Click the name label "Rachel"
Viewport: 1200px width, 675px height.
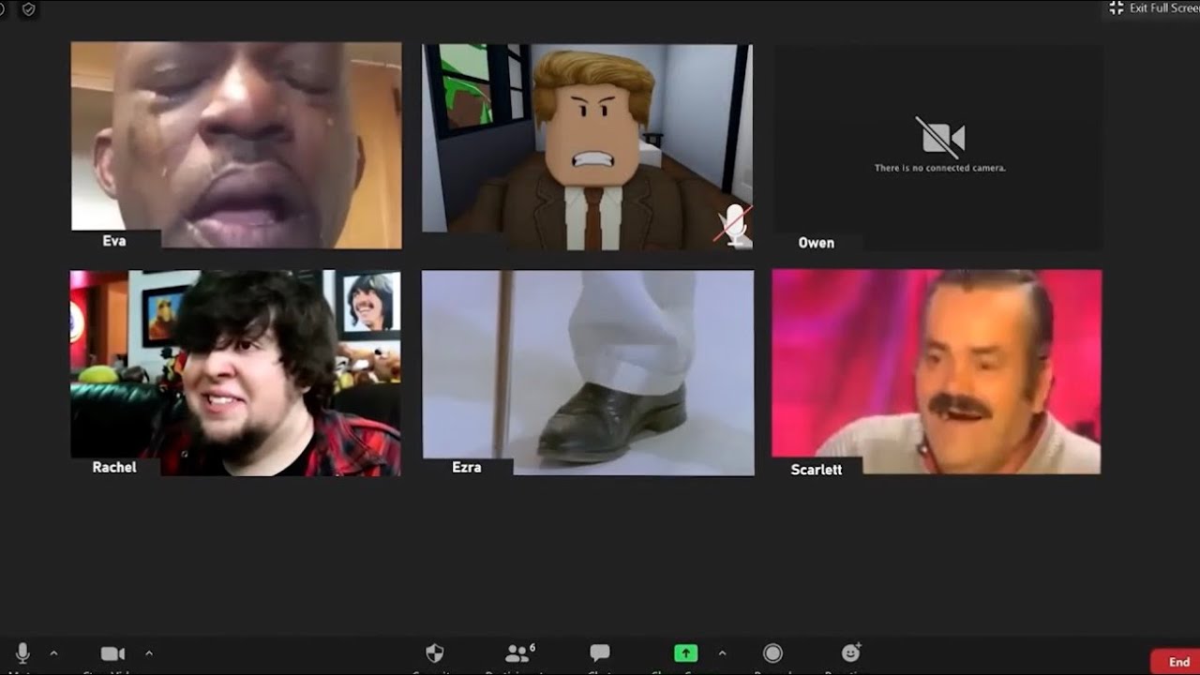click(114, 467)
